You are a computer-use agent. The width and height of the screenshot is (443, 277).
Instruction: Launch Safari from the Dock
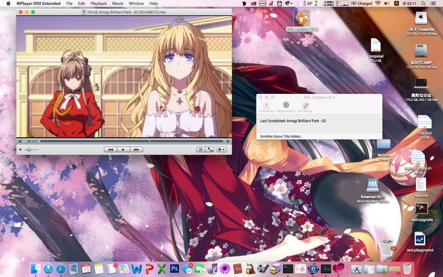pyautogui.click(x=61, y=268)
